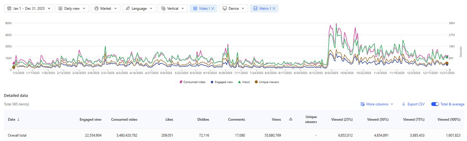Screen dimensions: 467x141
Task: Sort by the Comments column header
Action: click(237, 119)
